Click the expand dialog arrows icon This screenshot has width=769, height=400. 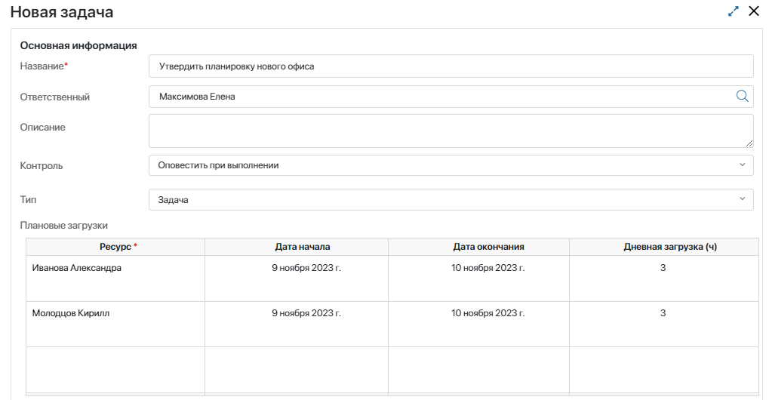[733, 11]
